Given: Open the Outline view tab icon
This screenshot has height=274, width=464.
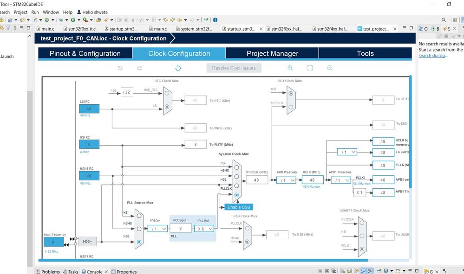Looking at the screenshot, I should point(420,29).
